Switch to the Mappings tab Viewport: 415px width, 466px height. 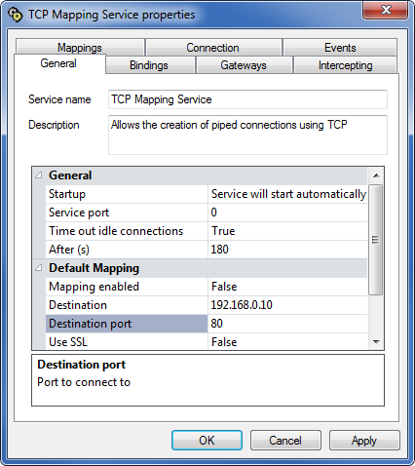[x=80, y=48]
